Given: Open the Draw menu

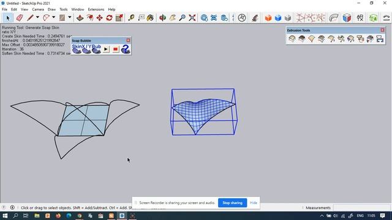Looking at the screenshot, I should 51,10.
